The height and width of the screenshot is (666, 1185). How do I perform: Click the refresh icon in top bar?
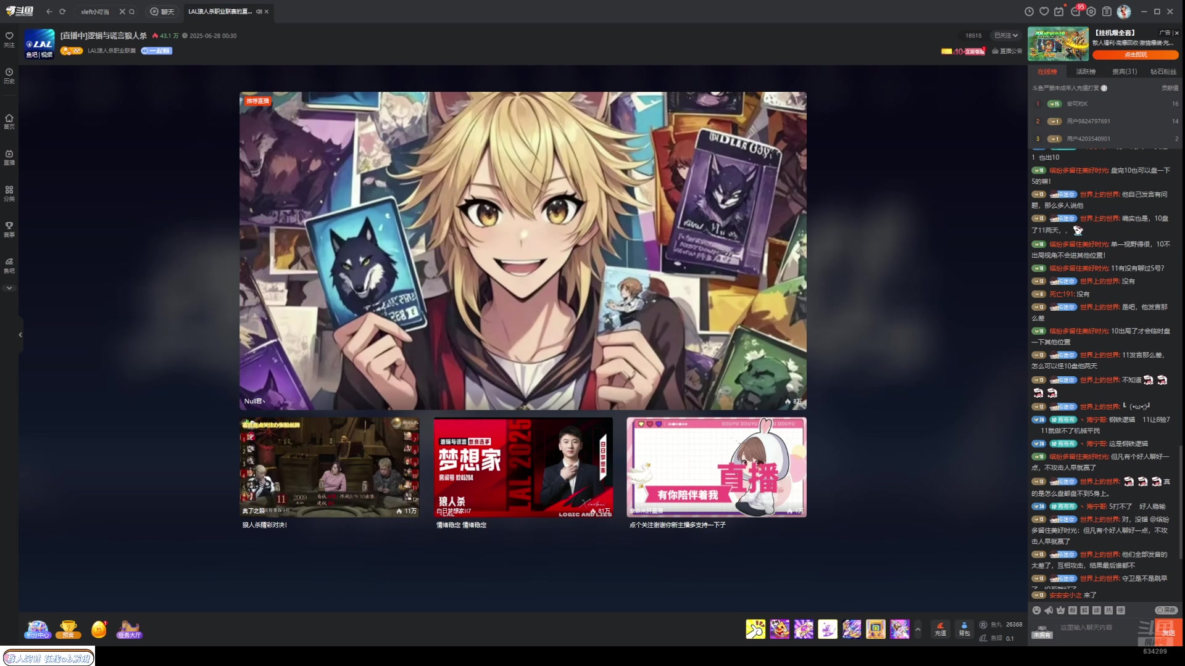tap(62, 12)
